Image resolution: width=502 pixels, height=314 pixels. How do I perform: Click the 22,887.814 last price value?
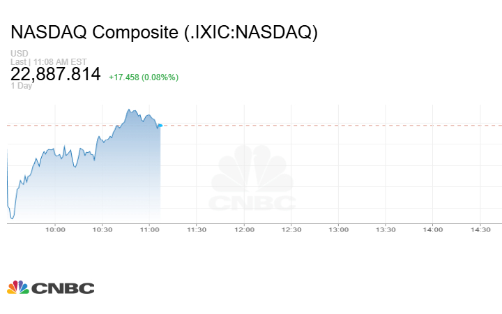coord(56,74)
